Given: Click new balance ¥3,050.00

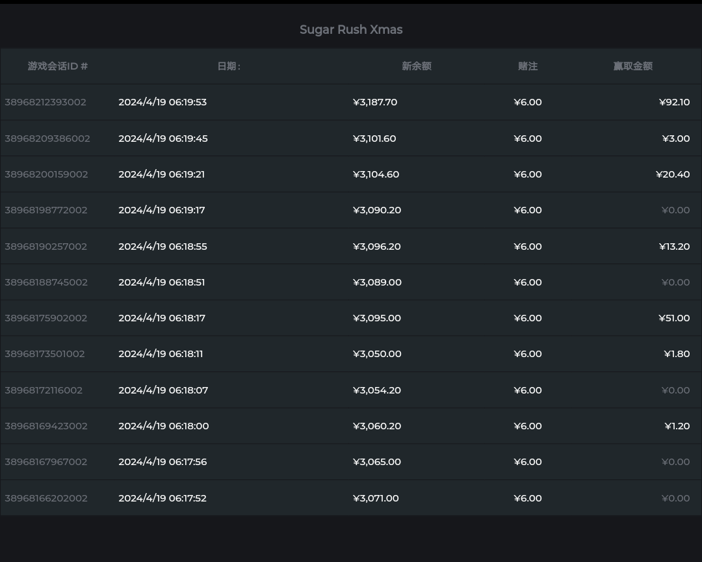Looking at the screenshot, I should point(377,354).
